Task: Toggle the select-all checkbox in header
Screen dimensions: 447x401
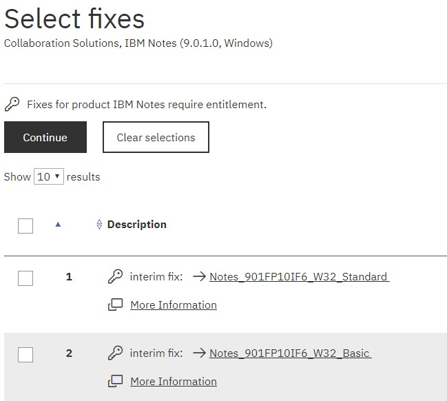Action: 25,226
